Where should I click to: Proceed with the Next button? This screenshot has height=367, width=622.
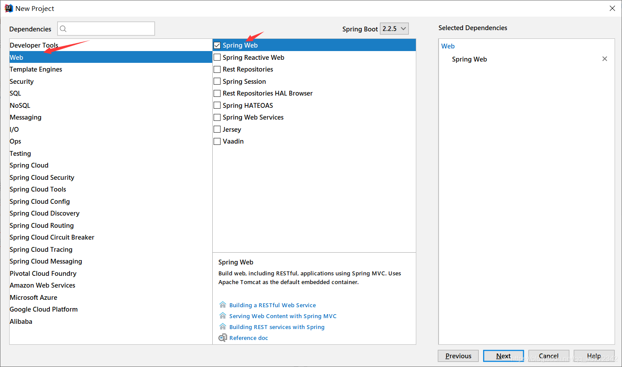pos(504,356)
